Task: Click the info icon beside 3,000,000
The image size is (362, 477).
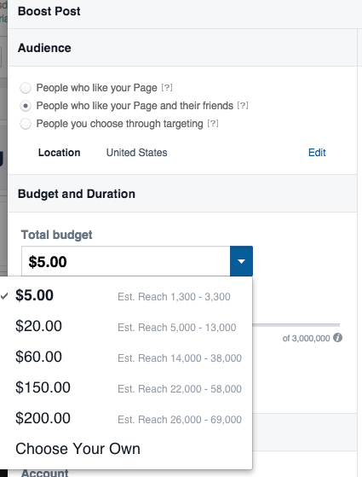Action: pyautogui.click(x=337, y=338)
